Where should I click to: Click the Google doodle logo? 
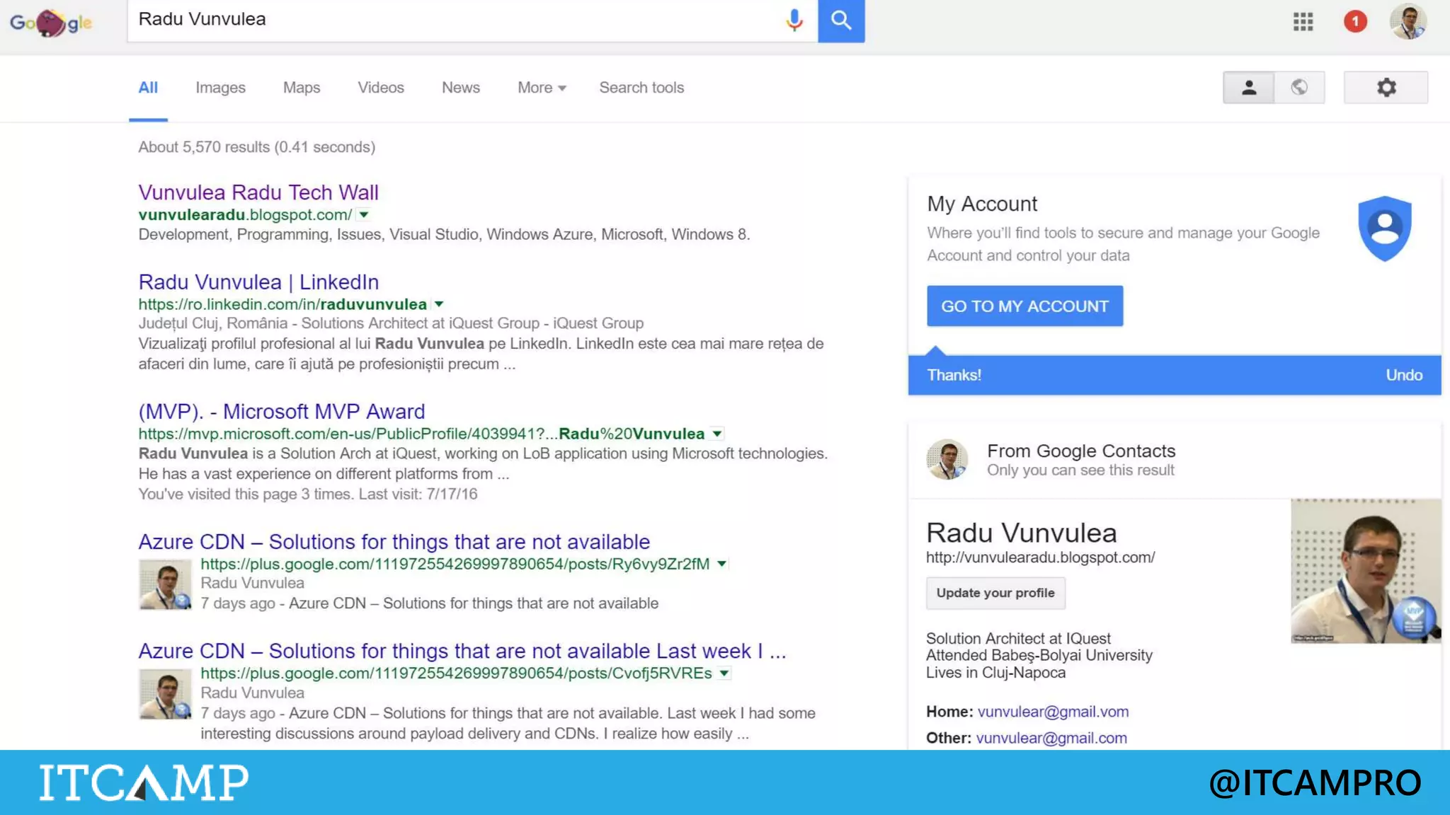click(51, 23)
